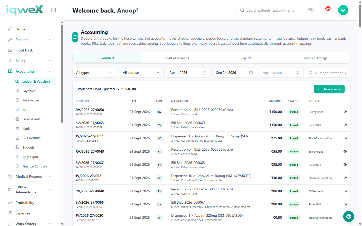The image size is (362, 226).
Task: Open the help support floating button
Action: pyautogui.click(x=348, y=216)
